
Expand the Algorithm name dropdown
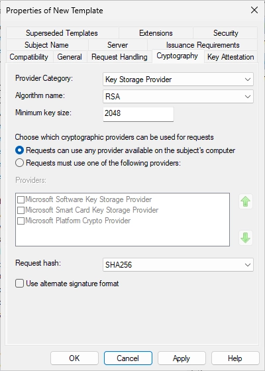[178, 97]
